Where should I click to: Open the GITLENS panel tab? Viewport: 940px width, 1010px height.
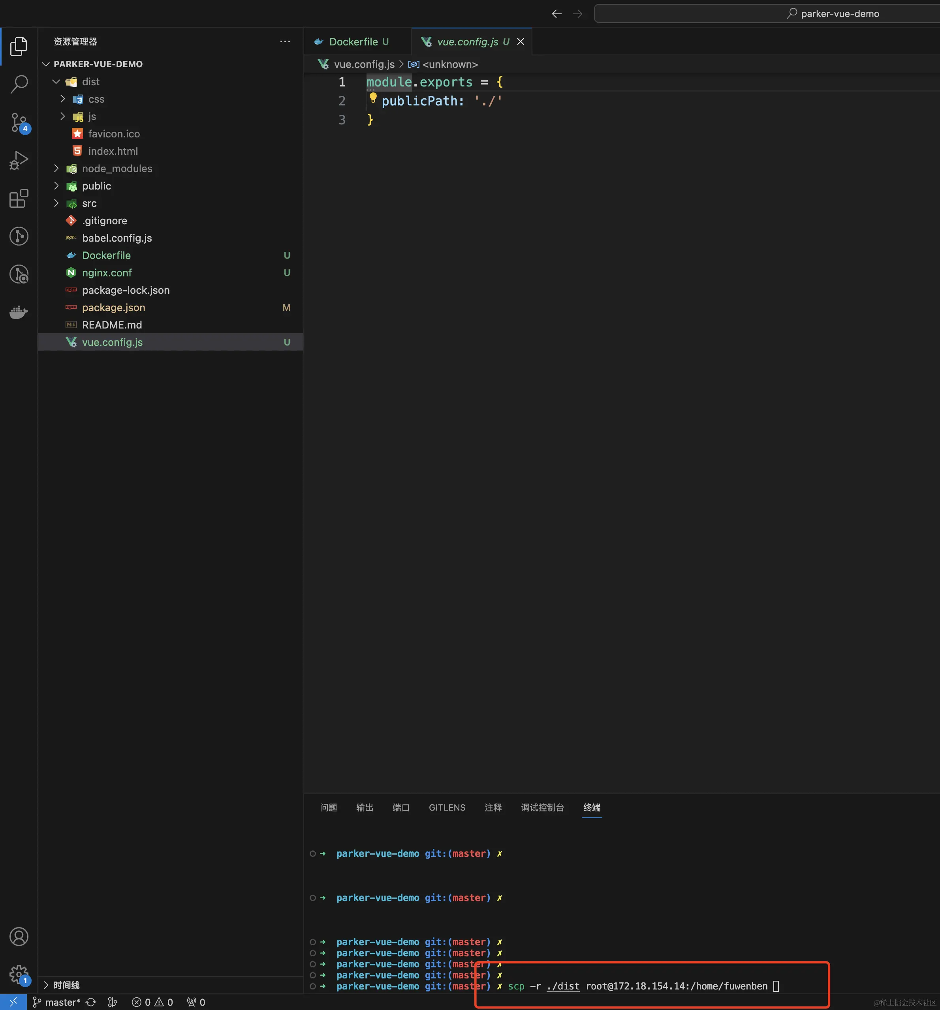(x=447, y=807)
